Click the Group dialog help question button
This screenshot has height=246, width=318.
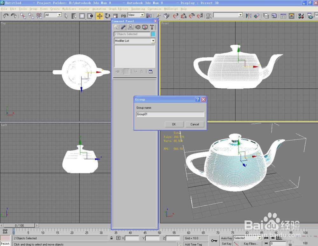[x=197, y=99]
